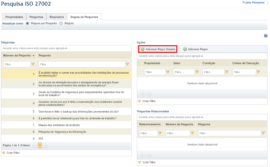Click Ordem de Execução column header
270x167 pixels.
coord(246,63)
